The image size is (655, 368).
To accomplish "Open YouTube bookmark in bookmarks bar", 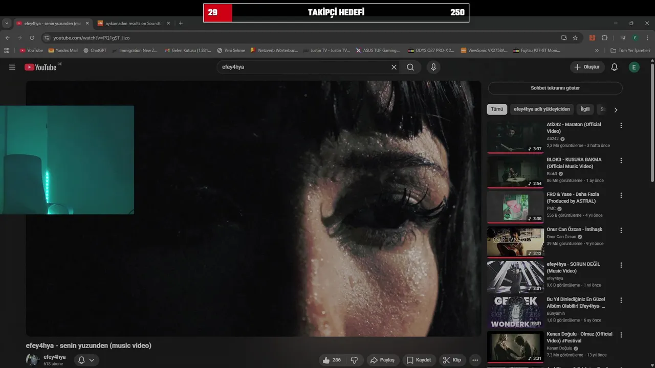I will 31,51.
